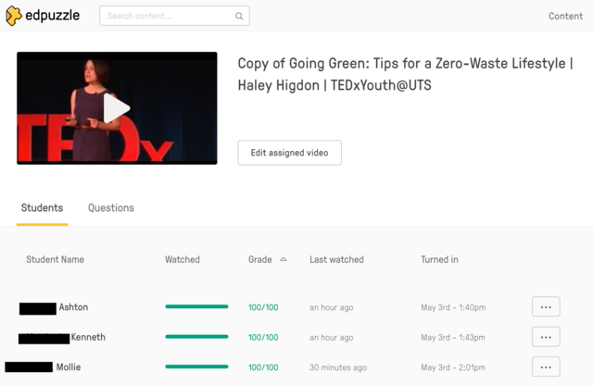The image size is (593, 386).
Task: Click the video title 'Copy of Going Green'
Action: tap(406, 74)
